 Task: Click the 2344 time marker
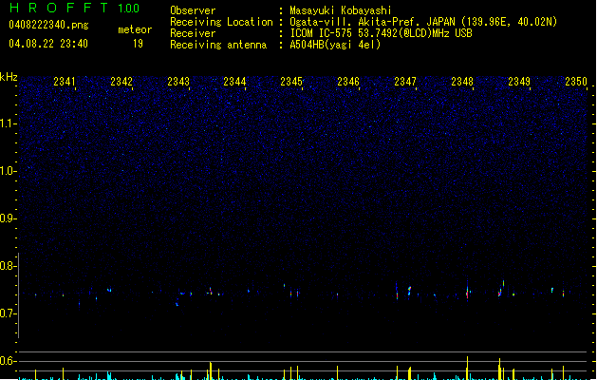234,82
